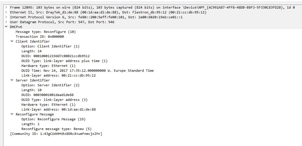302x146 pixels.
Task: Collapse the Server Identifier subtree
Action: [x=12, y=80]
